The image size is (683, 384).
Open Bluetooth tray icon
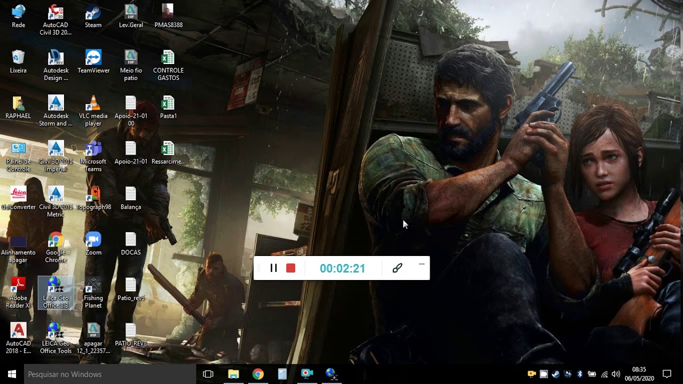coord(579,374)
